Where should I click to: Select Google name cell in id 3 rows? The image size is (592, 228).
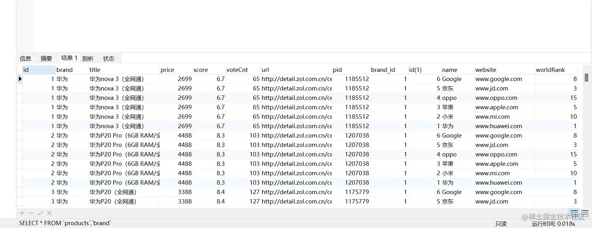click(x=458, y=192)
